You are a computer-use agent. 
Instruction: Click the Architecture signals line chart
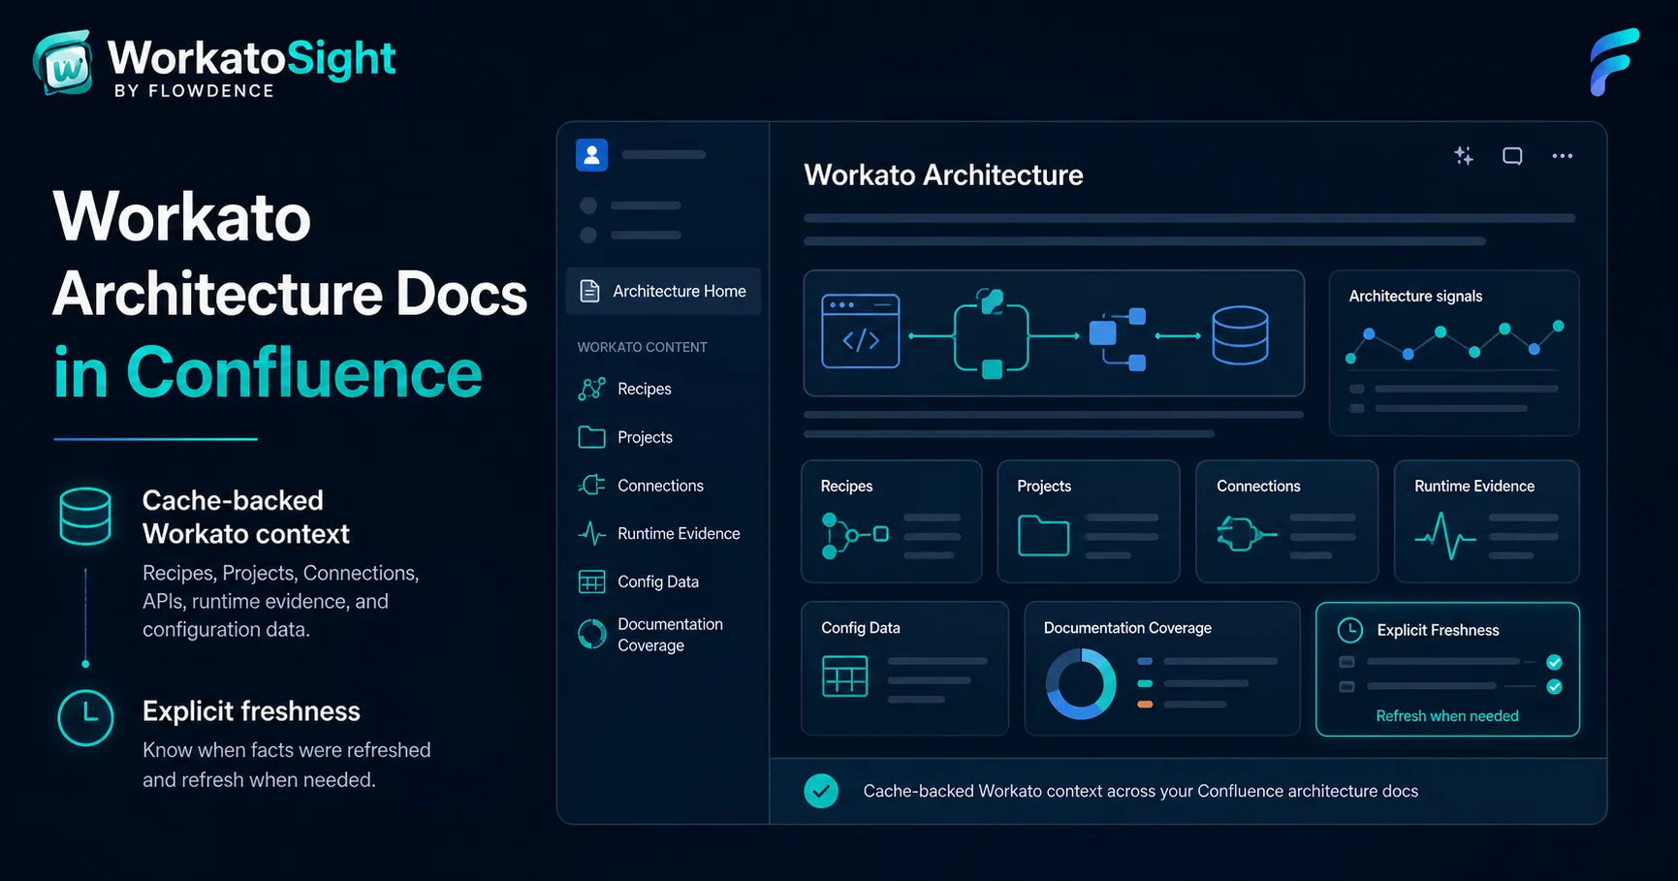coord(1454,341)
